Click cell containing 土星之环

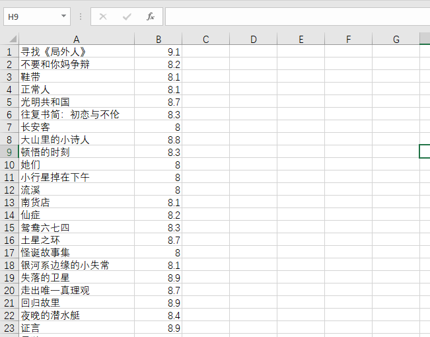point(77,240)
